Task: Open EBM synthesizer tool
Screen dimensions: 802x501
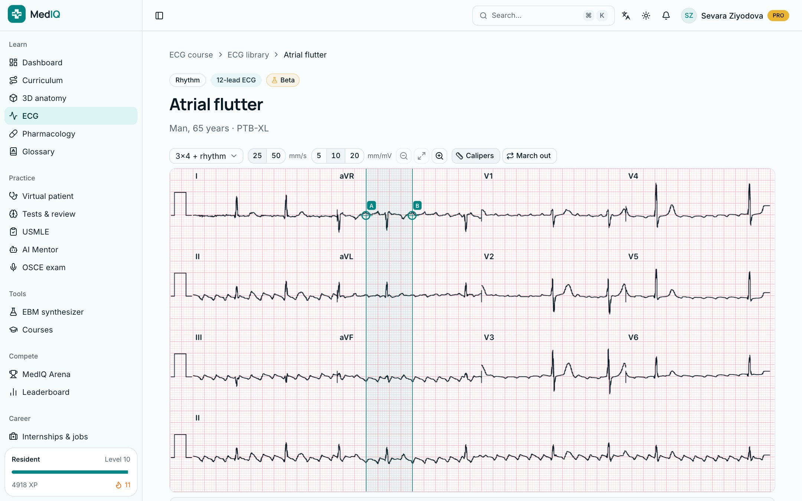Action: [x=71, y=312]
